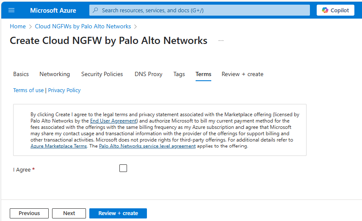362x221 pixels.
Task: Open the Security Policies tab
Action: click(102, 74)
